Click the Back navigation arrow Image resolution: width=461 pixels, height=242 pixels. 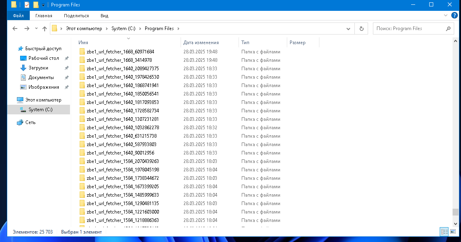(x=15, y=28)
